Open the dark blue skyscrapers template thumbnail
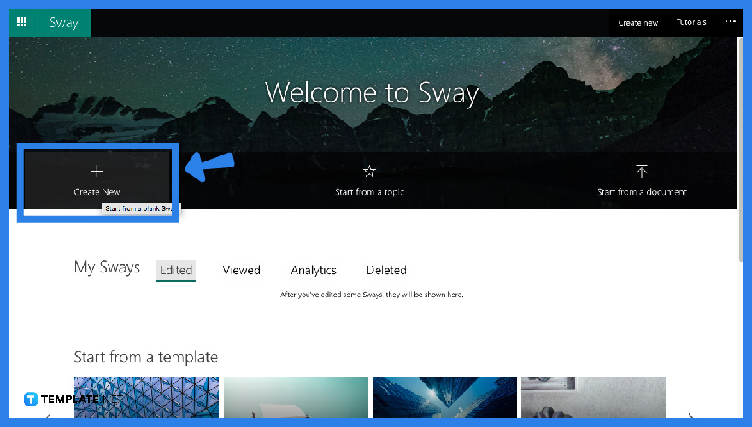 pos(444,398)
